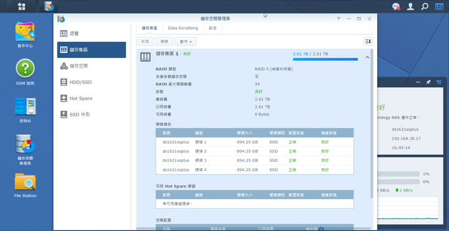Select the 硬碟 3 row
Screen dimensions: 449x231
[x=254, y=161]
